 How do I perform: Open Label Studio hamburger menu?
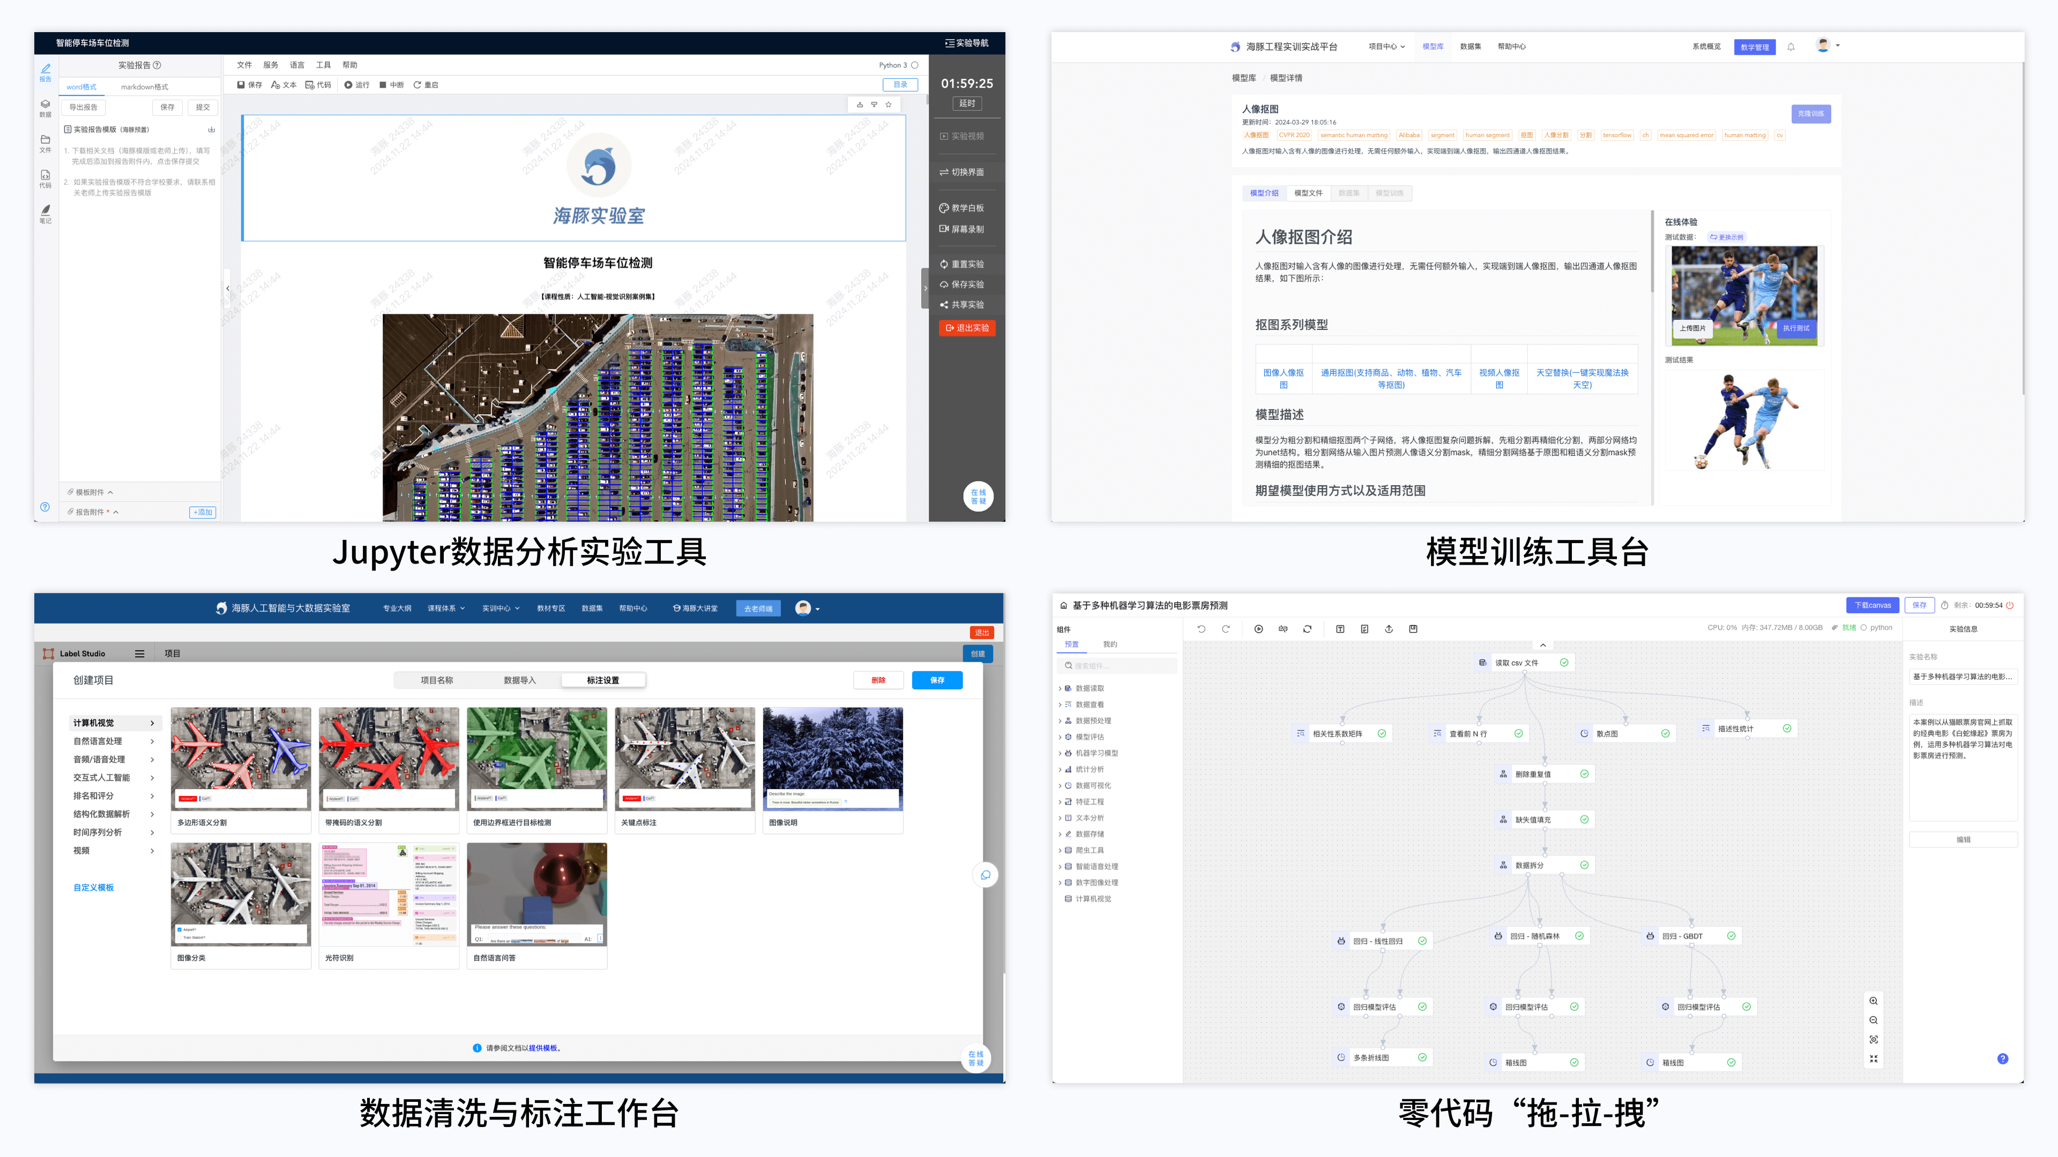[x=140, y=654]
